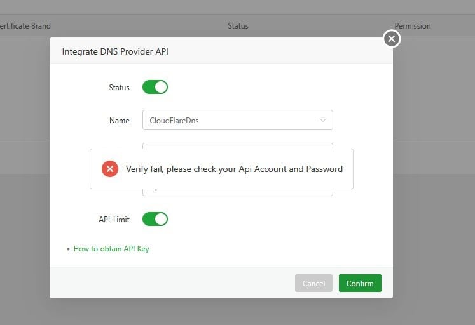475x325 pixels.
Task: Click the red error icon in notification
Action: (110, 169)
